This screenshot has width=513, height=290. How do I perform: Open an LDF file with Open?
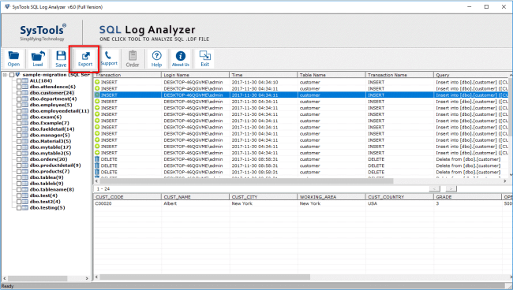13,59
